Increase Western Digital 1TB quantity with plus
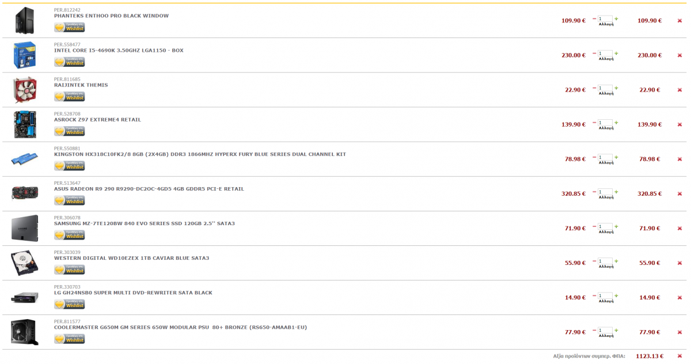691x364 pixels. (616, 261)
